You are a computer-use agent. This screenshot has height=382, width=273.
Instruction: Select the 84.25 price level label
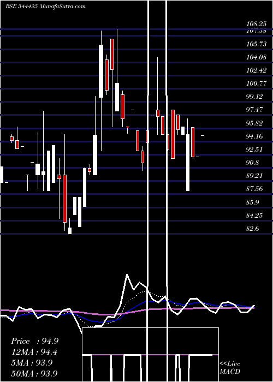pos(255,216)
